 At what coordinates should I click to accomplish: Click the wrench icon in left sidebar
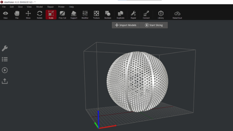point(5,48)
